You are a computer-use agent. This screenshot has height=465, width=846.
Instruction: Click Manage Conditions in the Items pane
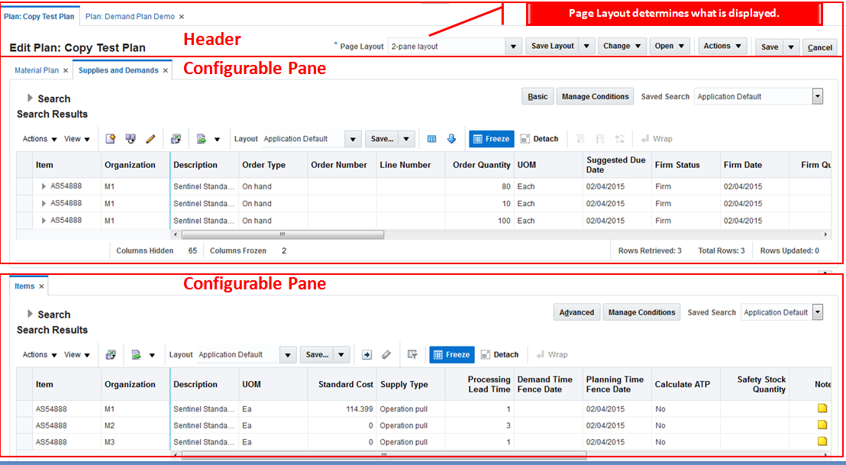pyautogui.click(x=641, y=312)
